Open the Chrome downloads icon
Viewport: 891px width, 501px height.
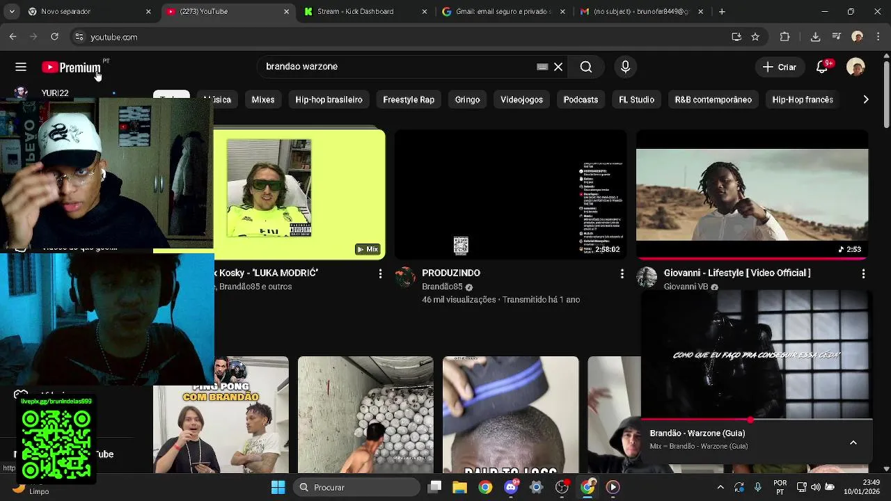(815, 37)
